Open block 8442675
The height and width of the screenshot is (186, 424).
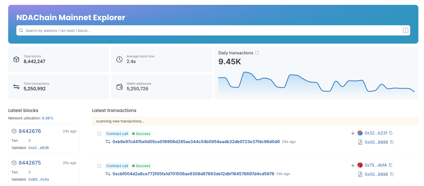tap(30, 163)
